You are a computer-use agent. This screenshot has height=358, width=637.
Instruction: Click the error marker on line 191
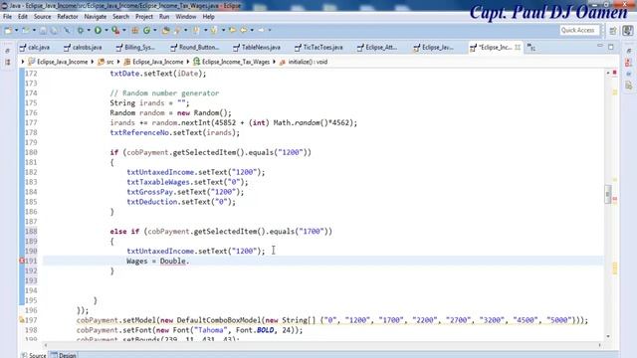click(x=22, y=261)
